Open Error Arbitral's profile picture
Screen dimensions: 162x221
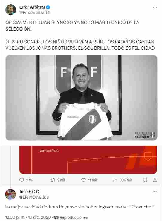[11, 10]
